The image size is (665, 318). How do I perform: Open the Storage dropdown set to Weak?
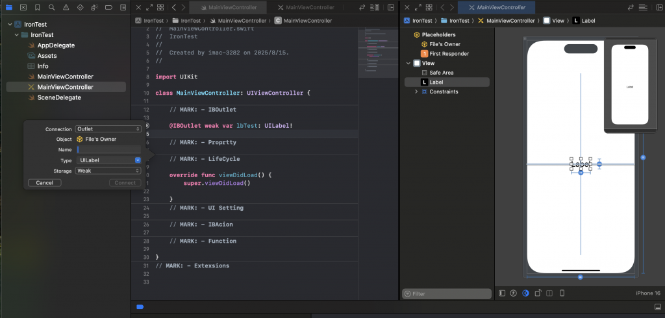108,171
